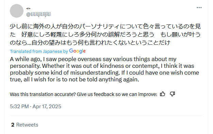The image size is (213, 134).
Task: Open the gray profile avatar
Action: point(17,11)
